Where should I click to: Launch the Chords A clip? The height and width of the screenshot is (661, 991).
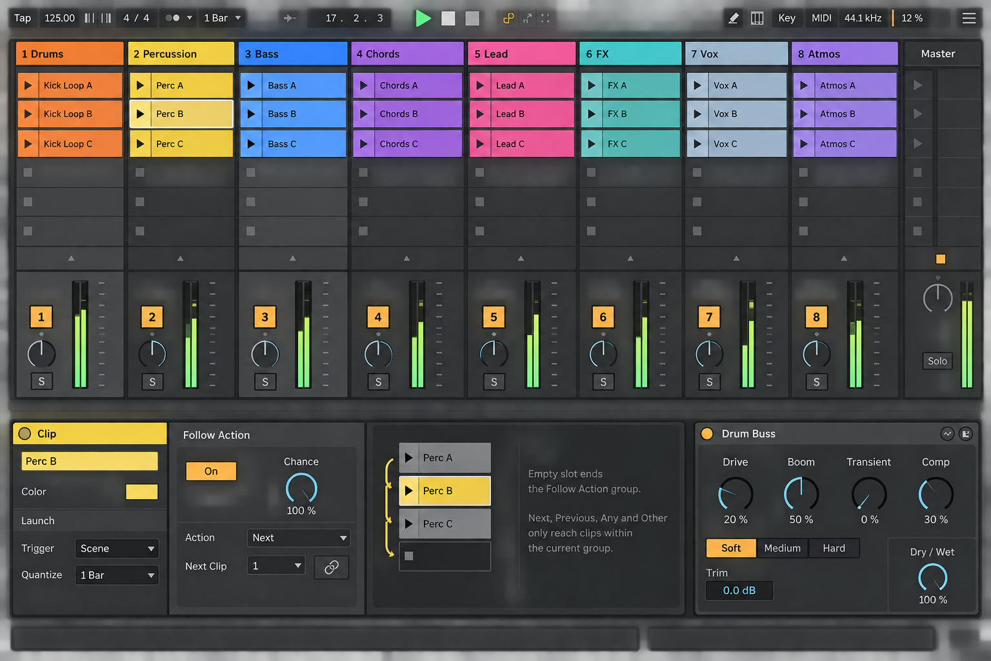click(364, 85)
